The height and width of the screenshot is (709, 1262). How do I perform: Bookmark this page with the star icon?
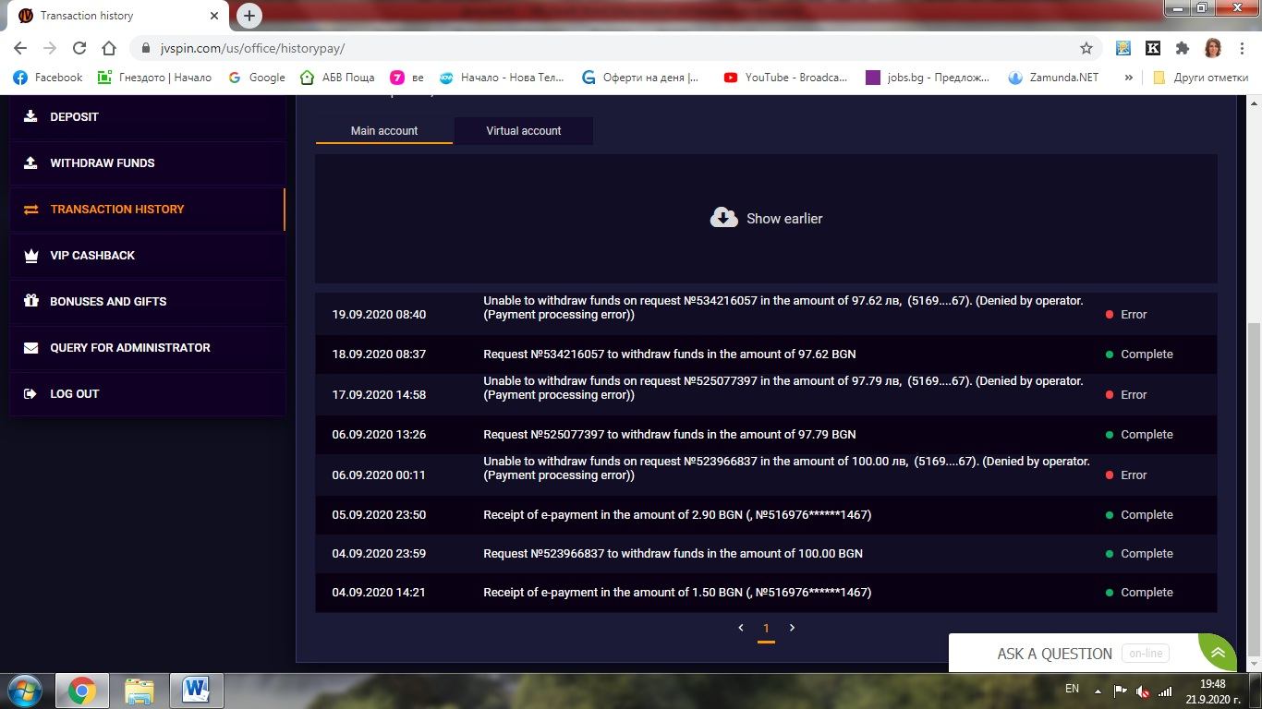[1086, 48]
